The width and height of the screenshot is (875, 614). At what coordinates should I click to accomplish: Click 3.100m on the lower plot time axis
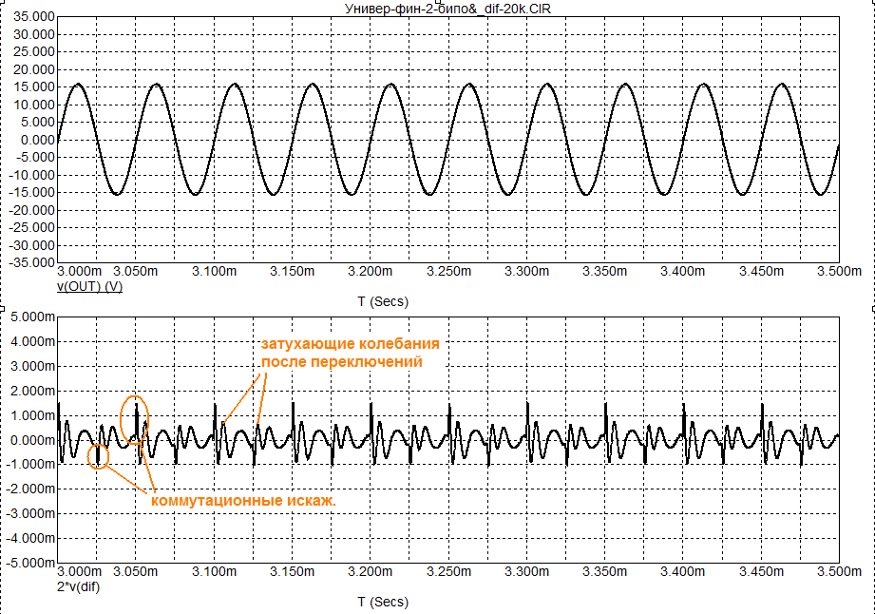215,571
